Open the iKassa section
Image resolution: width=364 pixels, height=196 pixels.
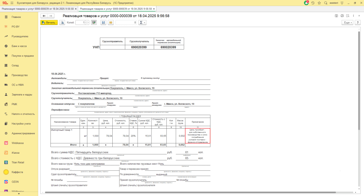tap(15, 153)
